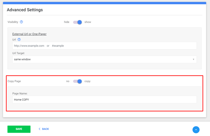Click the 'show' label beside the Visibility switch
This screenshot has height=136, width=210.
point(88,22)
